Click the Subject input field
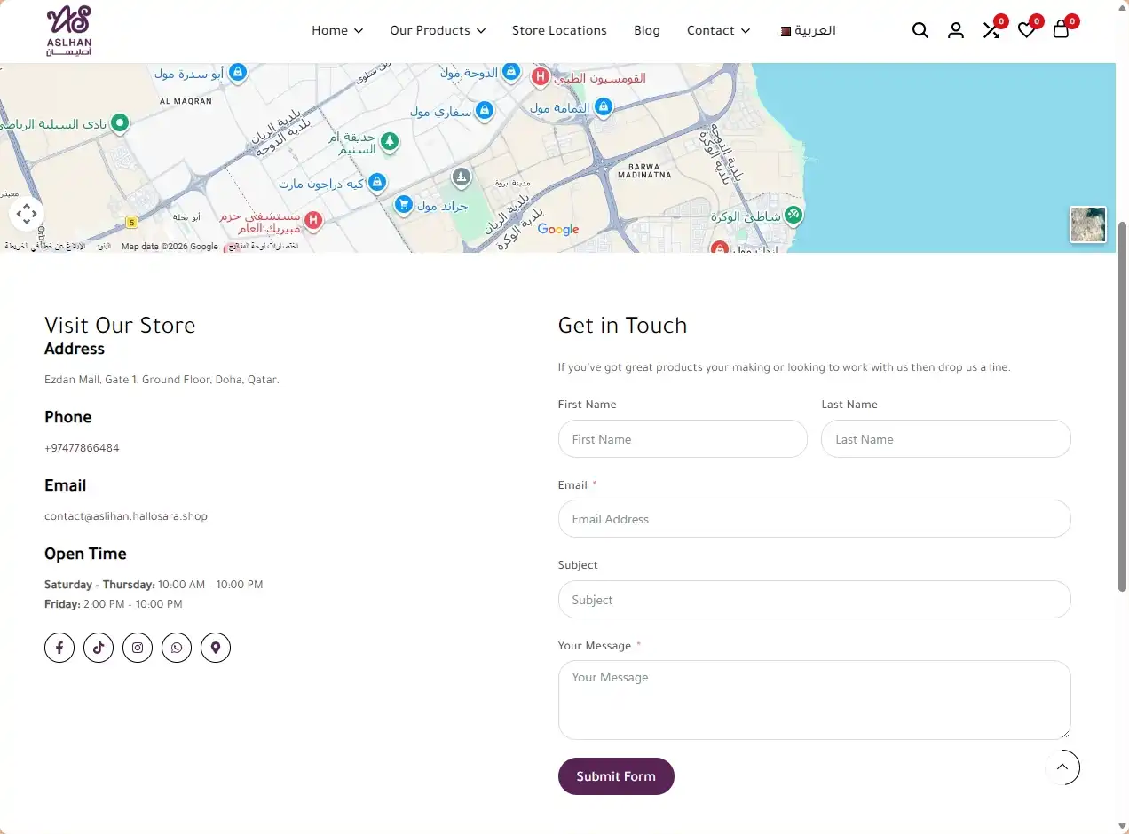This screenshot has width=1129, height=834. tap(815, 600)
